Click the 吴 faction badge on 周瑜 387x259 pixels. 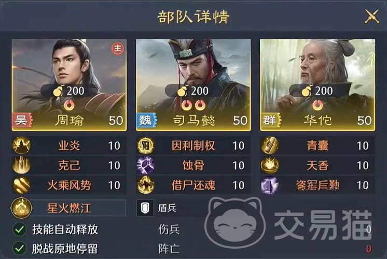(22, 120)
